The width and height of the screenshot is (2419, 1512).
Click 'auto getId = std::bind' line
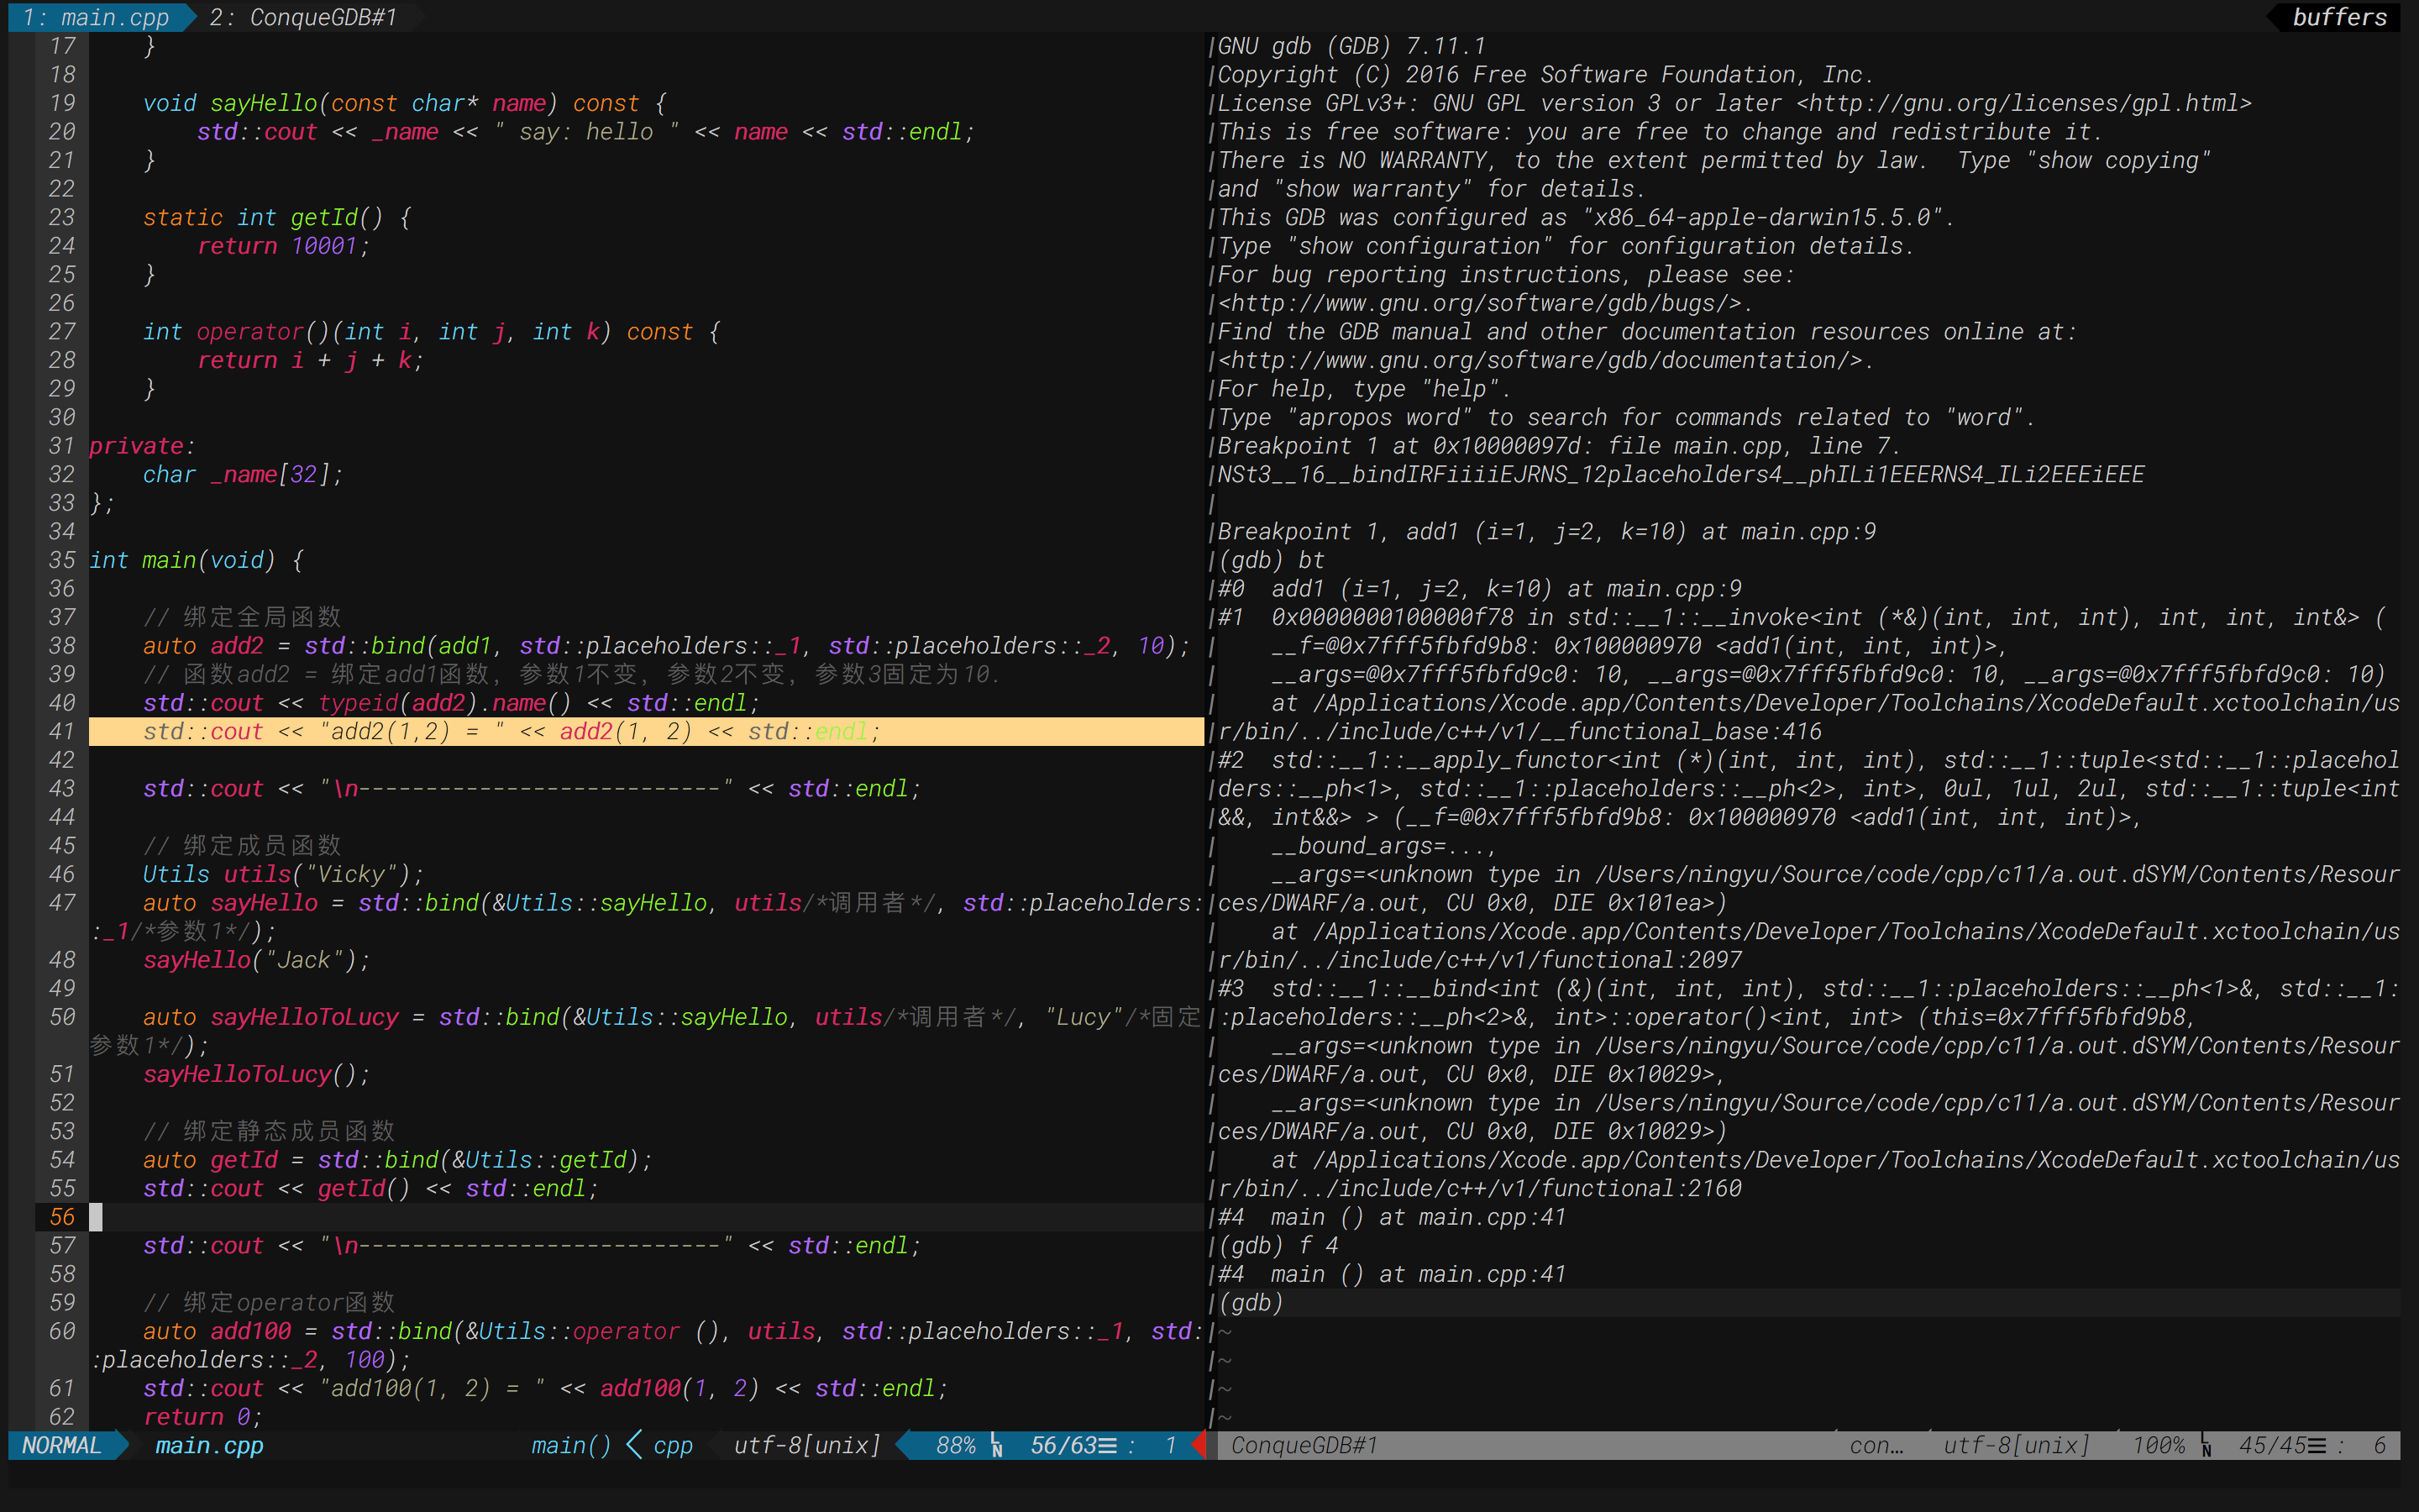tap(396, 1160)
